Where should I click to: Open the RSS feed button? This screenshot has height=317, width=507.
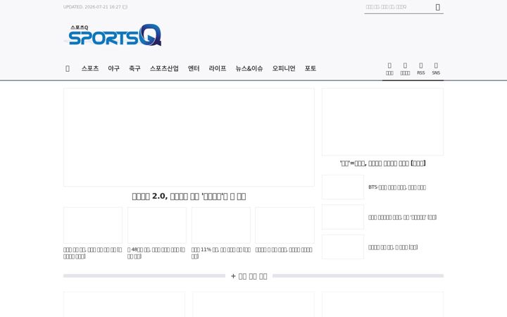[420, 69]
